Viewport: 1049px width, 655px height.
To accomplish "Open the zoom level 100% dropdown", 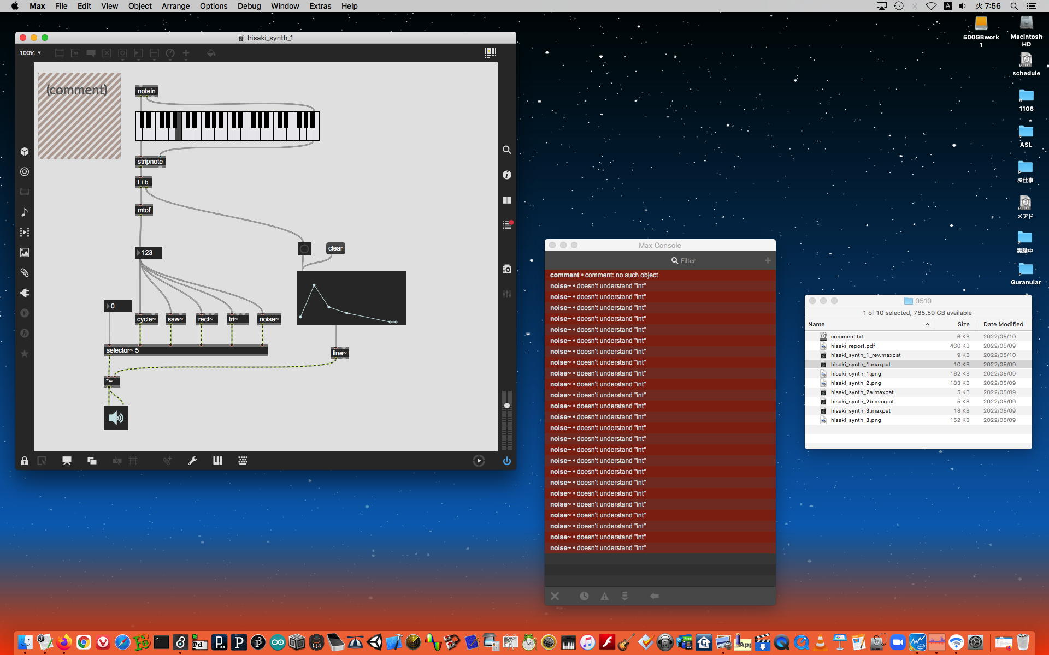I will 30,53.
